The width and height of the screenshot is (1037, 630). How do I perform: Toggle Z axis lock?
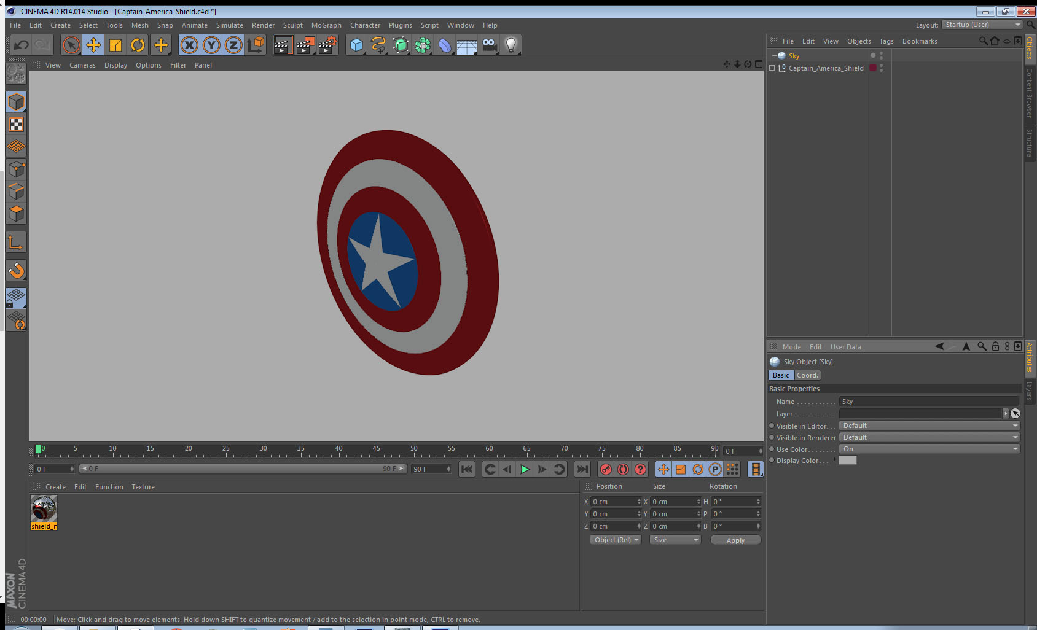click(233, 45)
